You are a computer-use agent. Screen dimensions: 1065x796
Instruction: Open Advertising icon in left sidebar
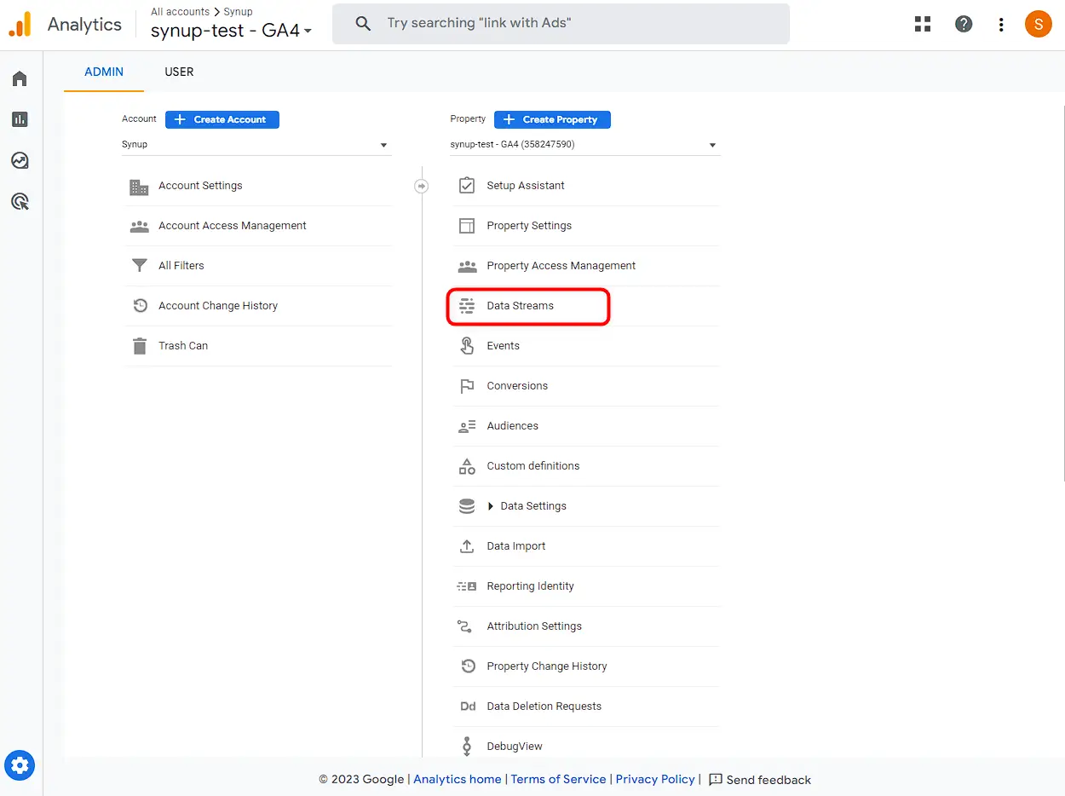(20, 201)
